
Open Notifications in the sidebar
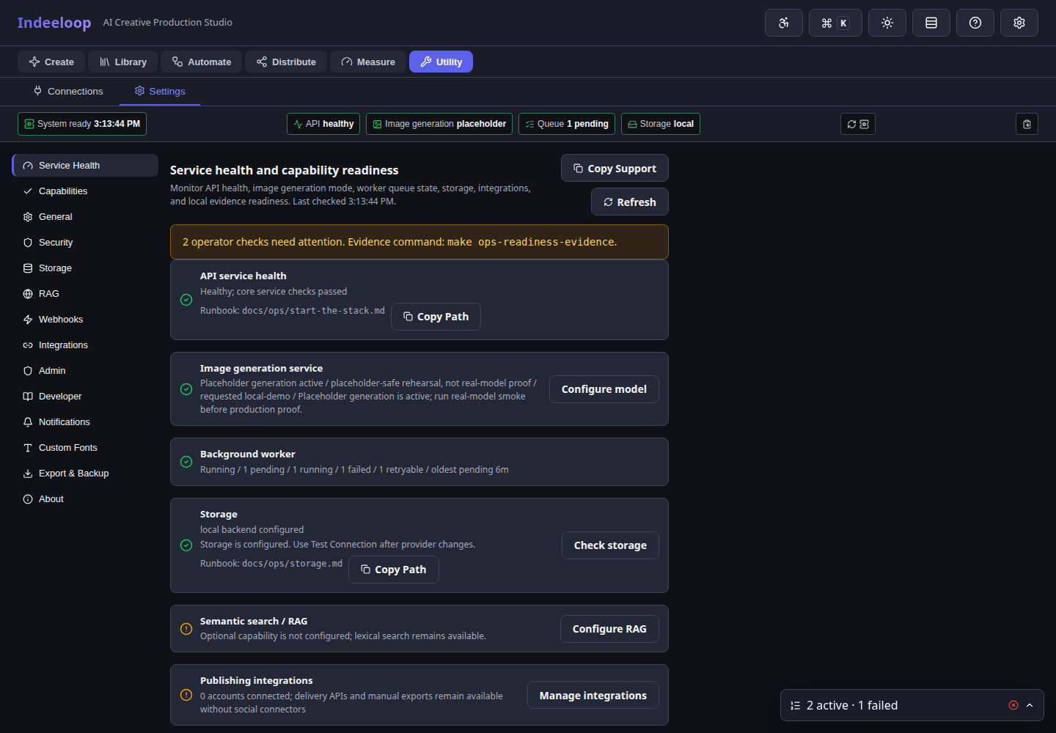click(85, 422)
